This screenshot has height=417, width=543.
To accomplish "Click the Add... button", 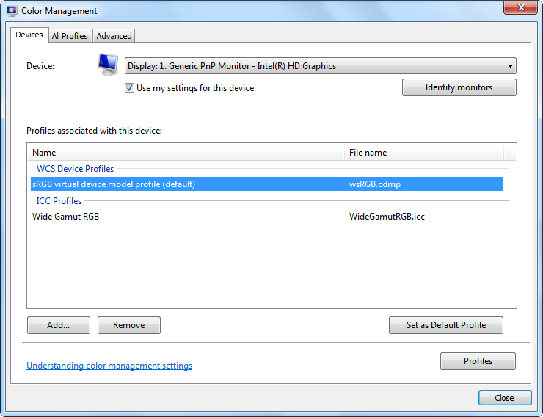I will click(x=59, y=325).
